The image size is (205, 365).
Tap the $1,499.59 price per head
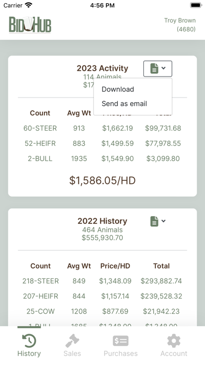tap(118, 143)
